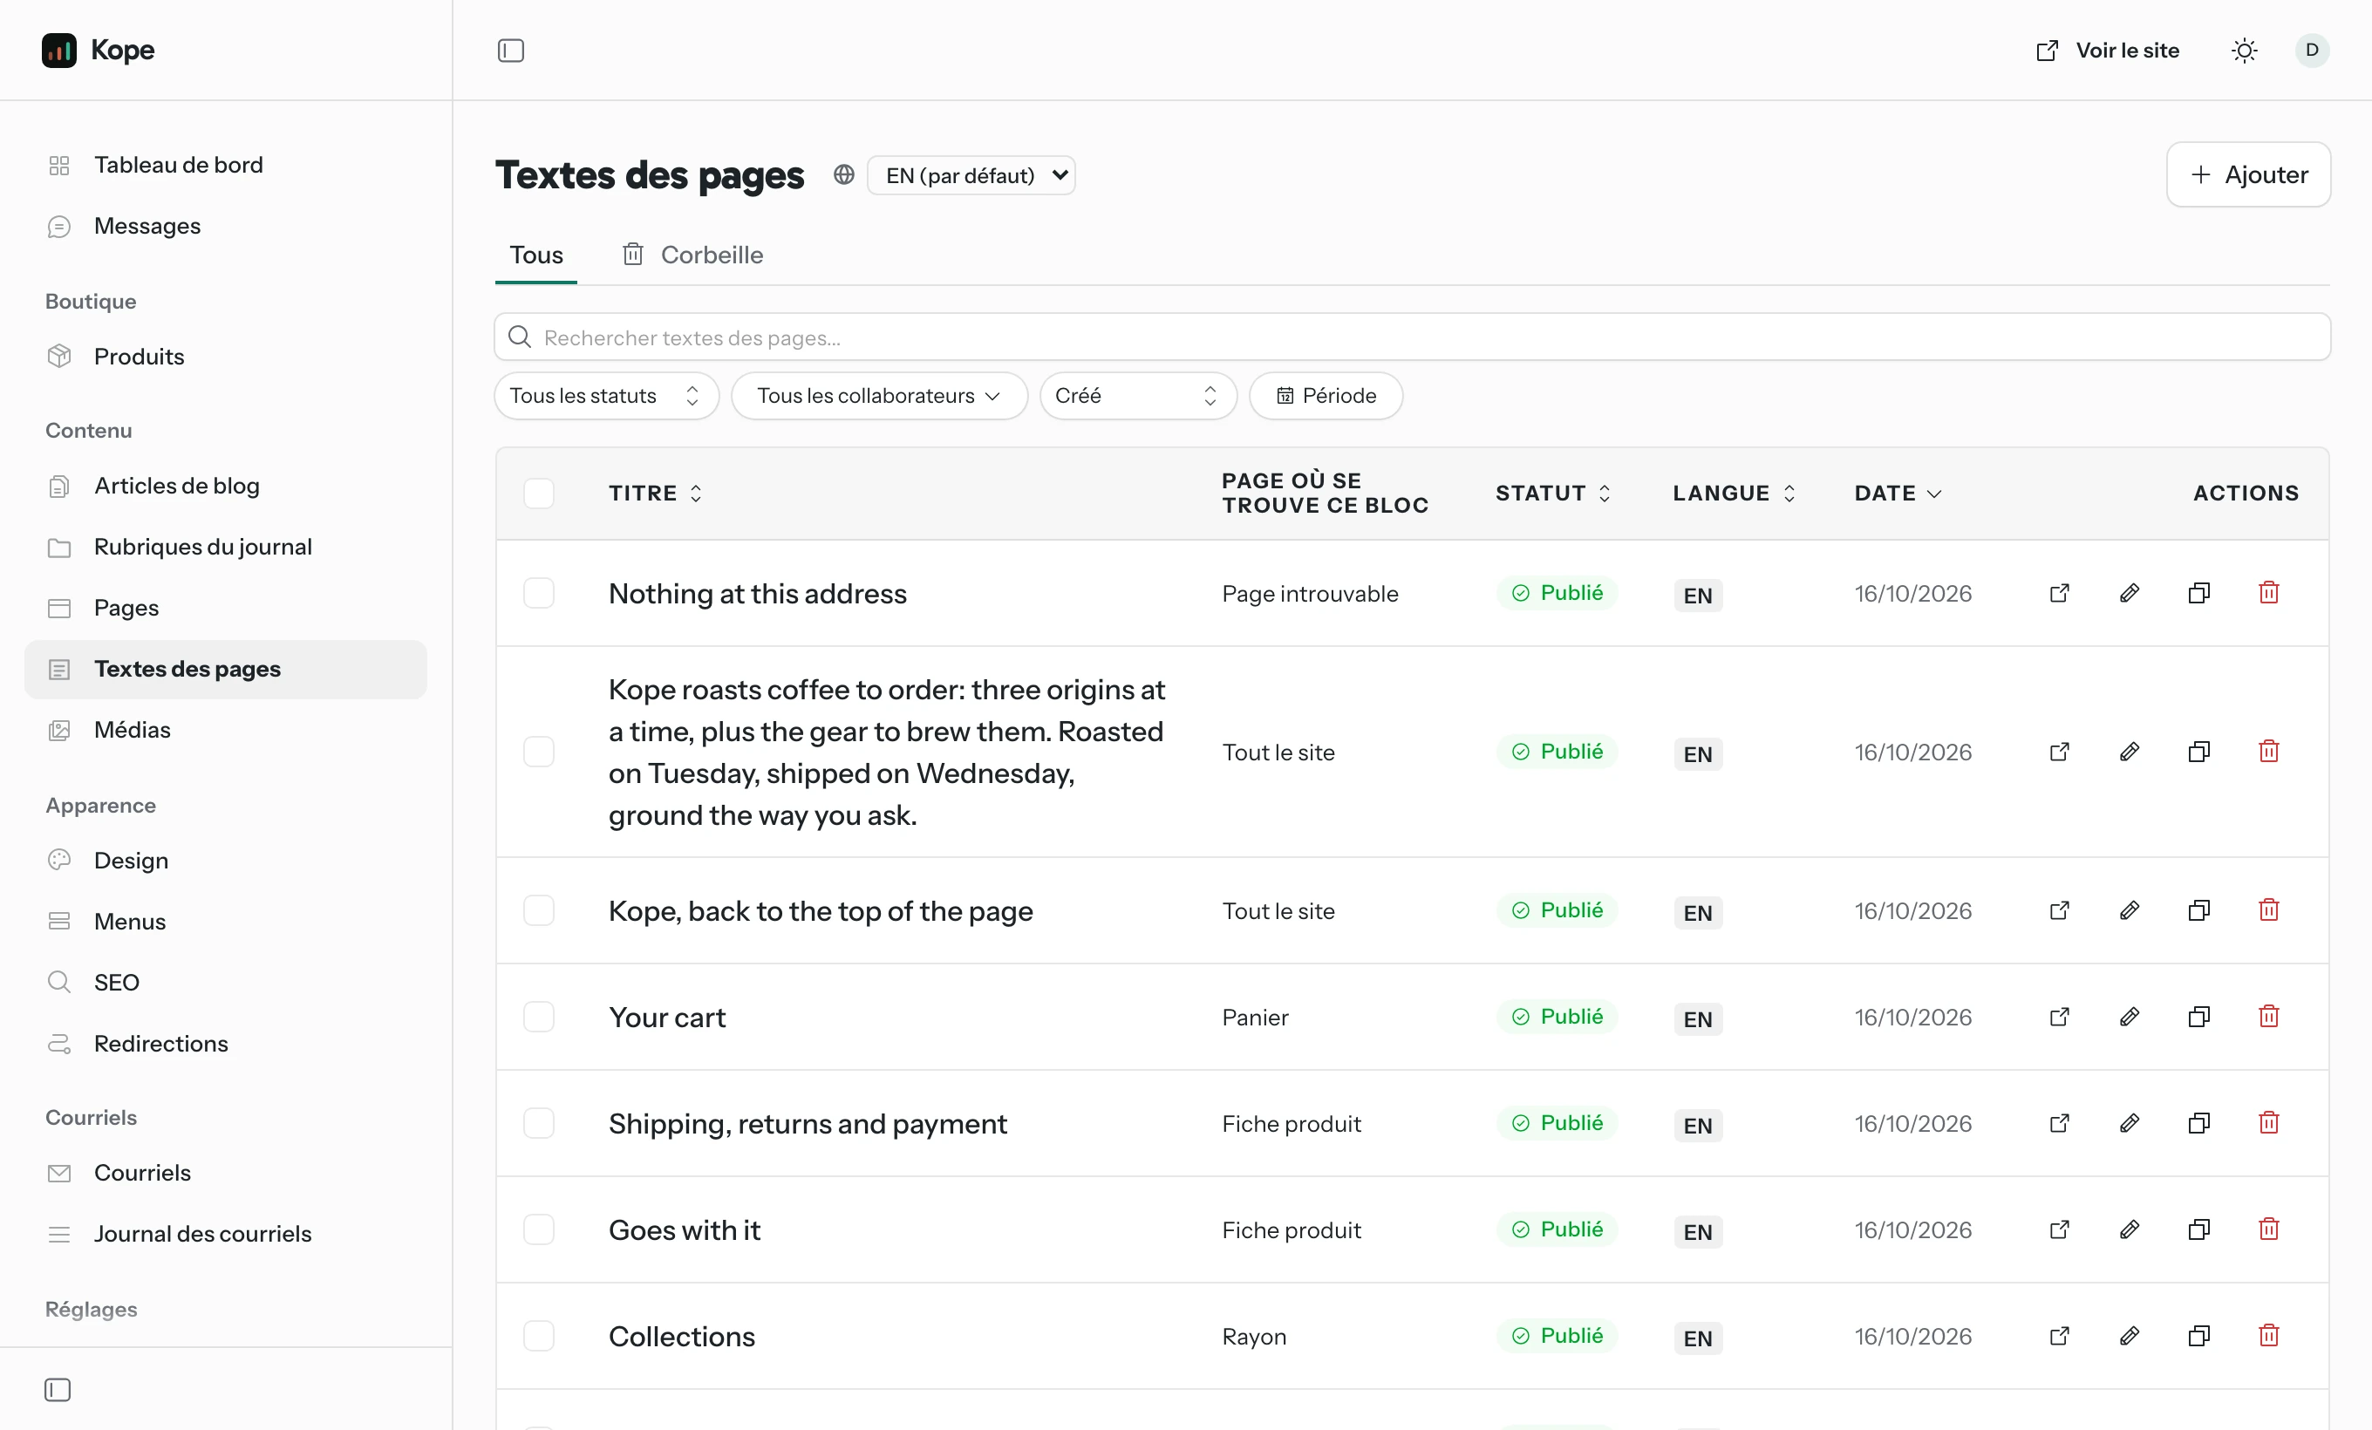Check the Kope roasts coffee to order row
Viewport: 2372px width, 1430px height.
[x=538, y=752]
